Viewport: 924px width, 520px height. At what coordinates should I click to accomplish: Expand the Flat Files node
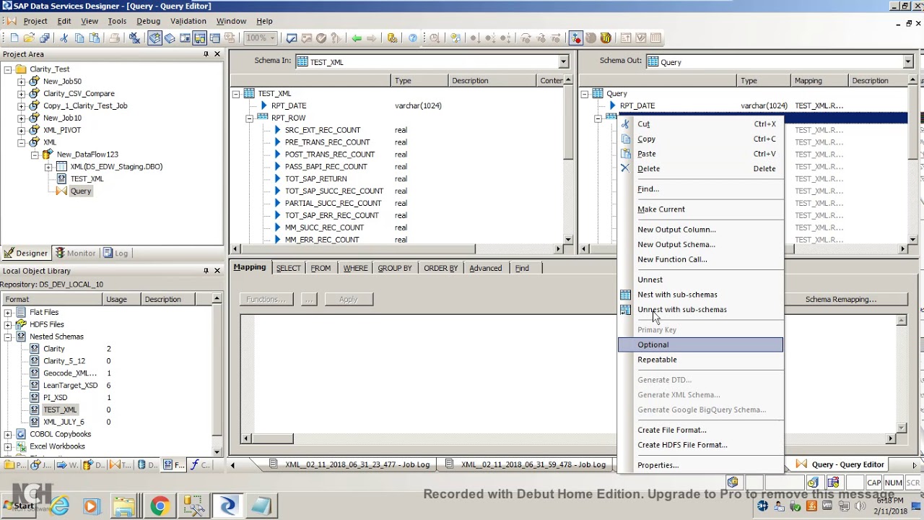click(x=8, y=313)
